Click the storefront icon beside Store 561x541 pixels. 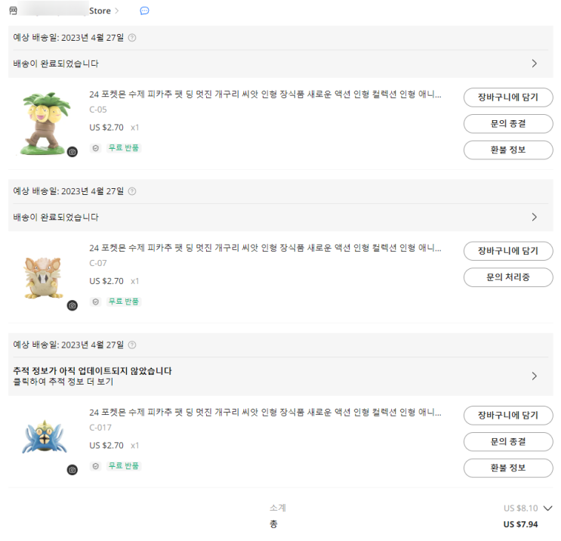13,11
